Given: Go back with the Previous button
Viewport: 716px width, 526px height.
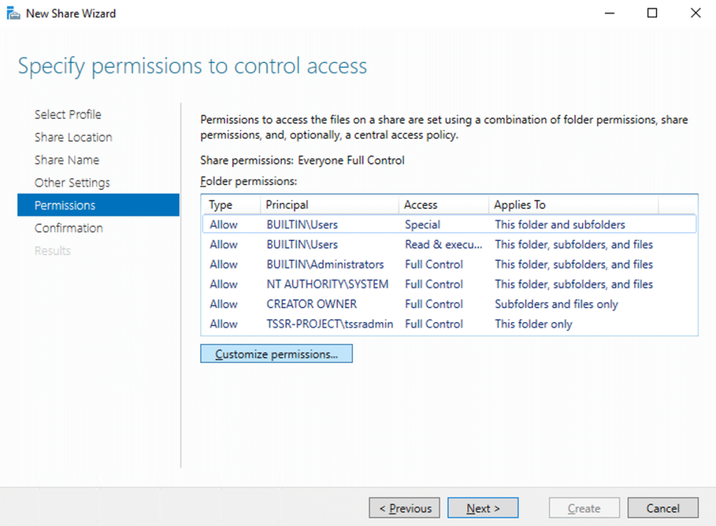Looking at the screenshot, I should [405, 509].
